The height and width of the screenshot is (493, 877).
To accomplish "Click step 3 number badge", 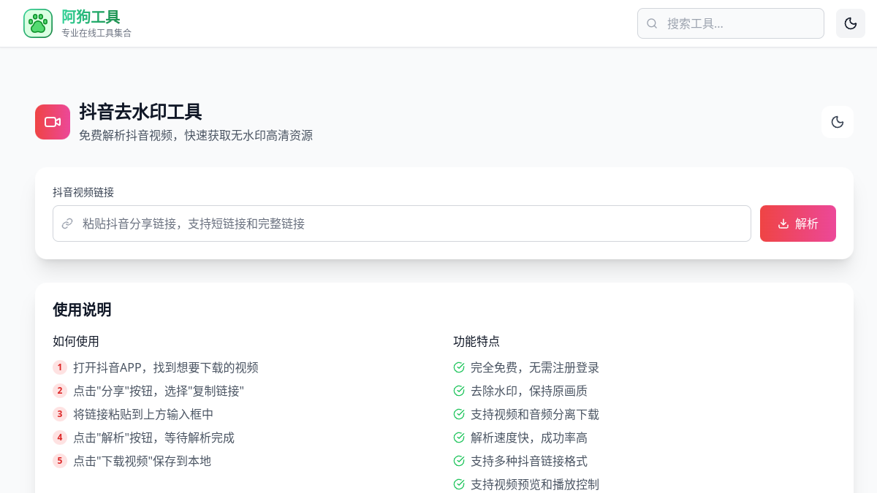I will 60,414.
